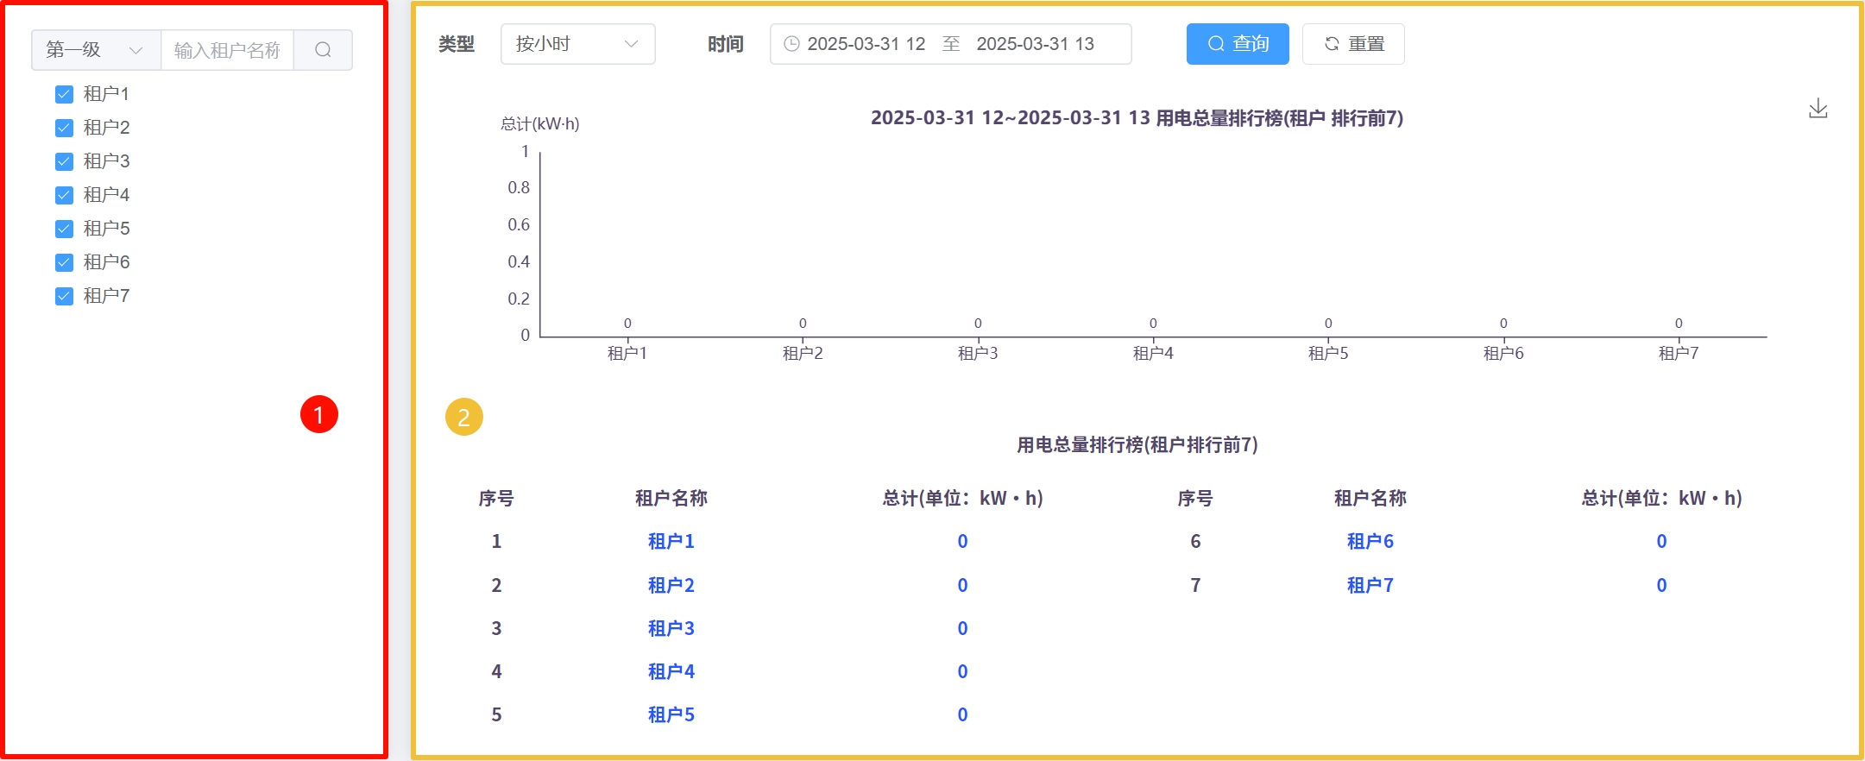
Task: Click the start time 2025-03-31 12 field
Action: pos(866,44)
